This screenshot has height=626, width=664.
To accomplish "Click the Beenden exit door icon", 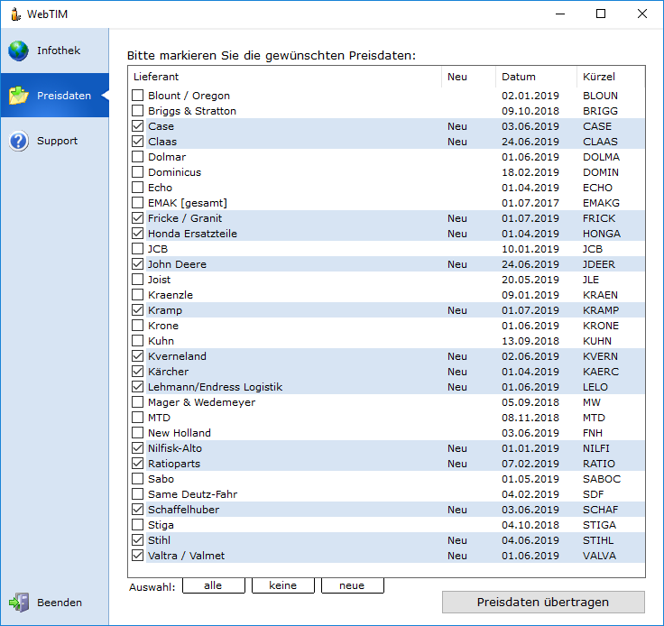I will tap(19, 603).
